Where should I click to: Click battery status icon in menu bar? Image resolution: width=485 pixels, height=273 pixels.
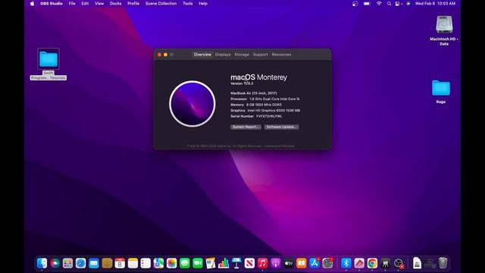[x=367, y=3]
